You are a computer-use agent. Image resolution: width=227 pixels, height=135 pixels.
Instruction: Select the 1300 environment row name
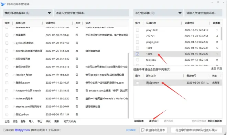pos(149,54)
